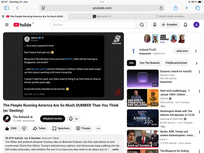Click the Bulwark Takes label in description
This screenshot has height=153, width=204.
click(50, 138)
